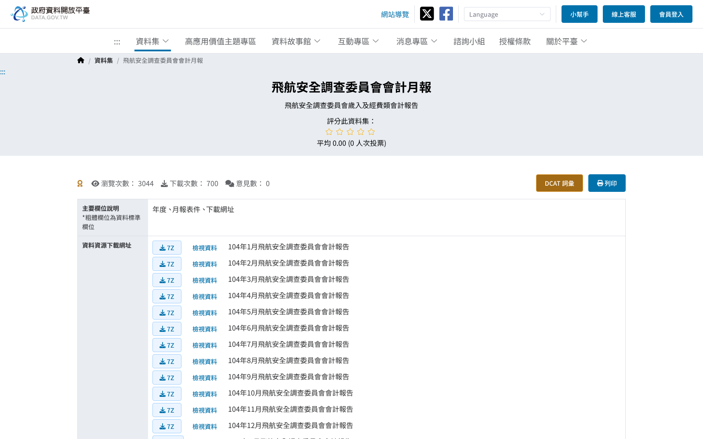Image resolution: width=703 pixels, height=439 pixels.
Task: Select text 104年12月飛航安全調查委員會會計報告
Action: point(290,425)
